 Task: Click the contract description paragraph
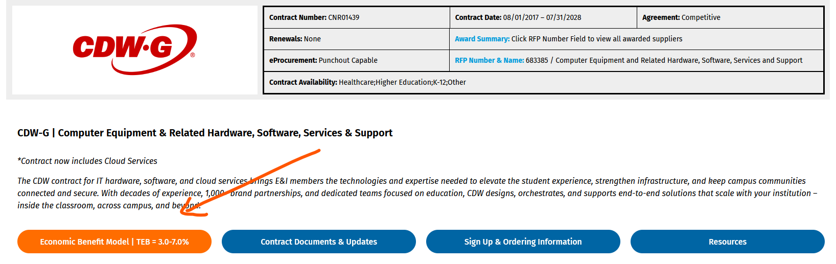[417, 193]
